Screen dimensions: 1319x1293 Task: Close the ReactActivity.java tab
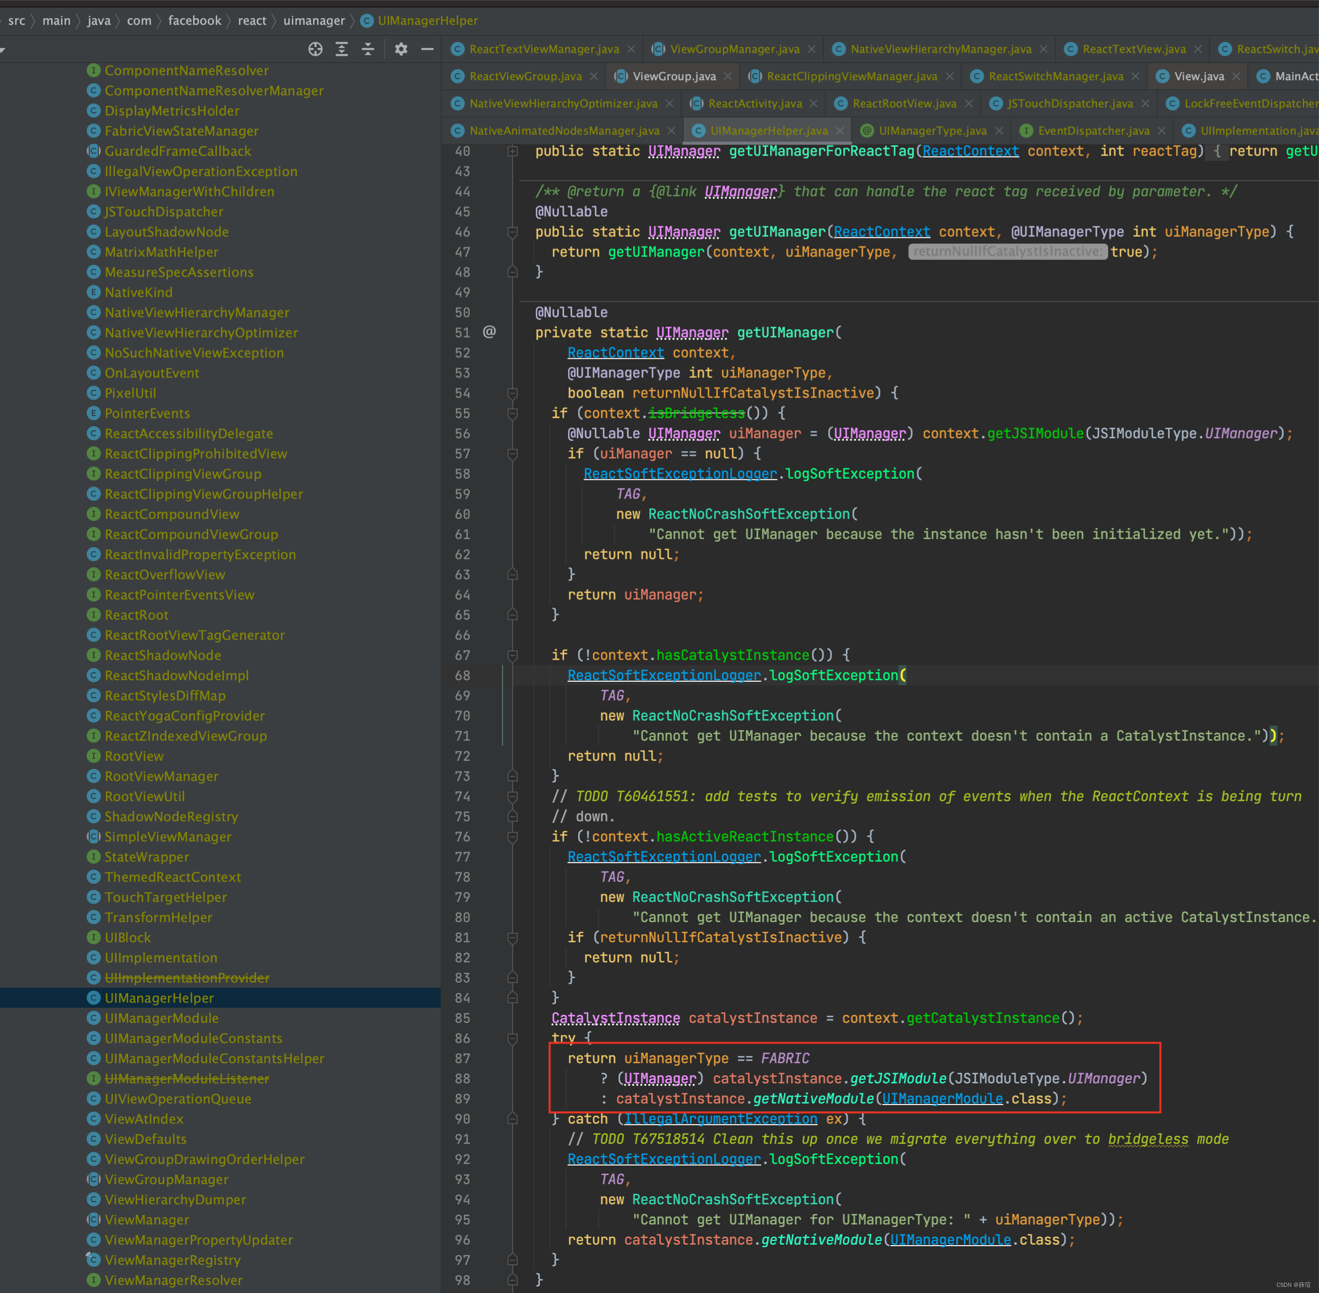click(813, 103)
